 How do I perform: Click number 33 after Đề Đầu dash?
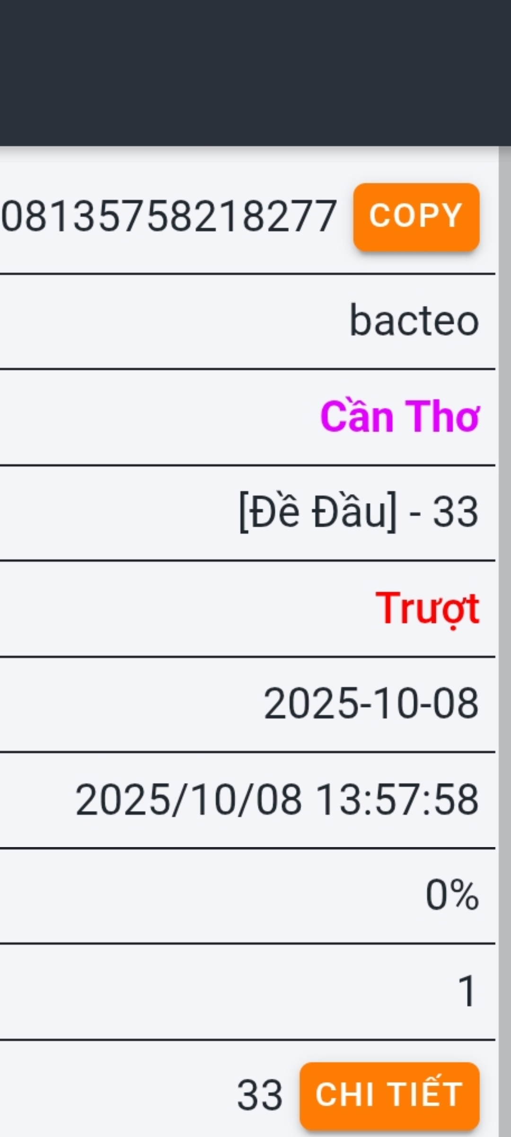click(x=455, y=512)
